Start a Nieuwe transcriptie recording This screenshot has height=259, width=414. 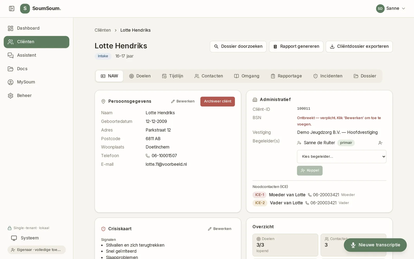coord(375,245)
